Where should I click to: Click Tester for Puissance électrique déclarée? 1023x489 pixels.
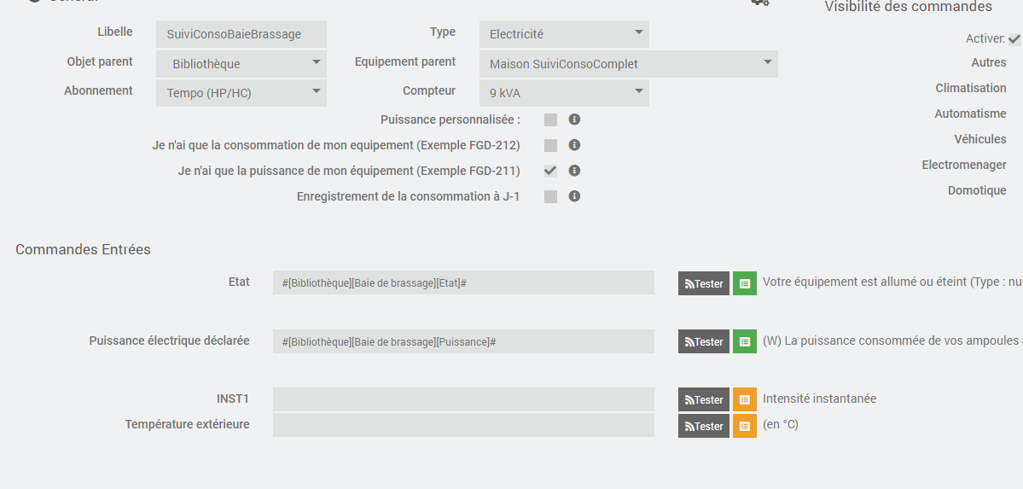pyautogui.click(x=704, y=341)
